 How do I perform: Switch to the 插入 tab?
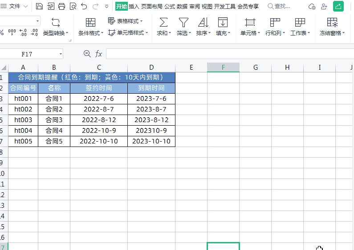tap(134, 6)
